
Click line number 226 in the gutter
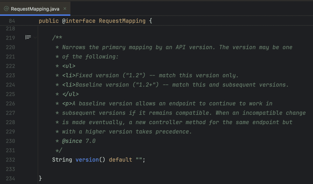point(10,104)
